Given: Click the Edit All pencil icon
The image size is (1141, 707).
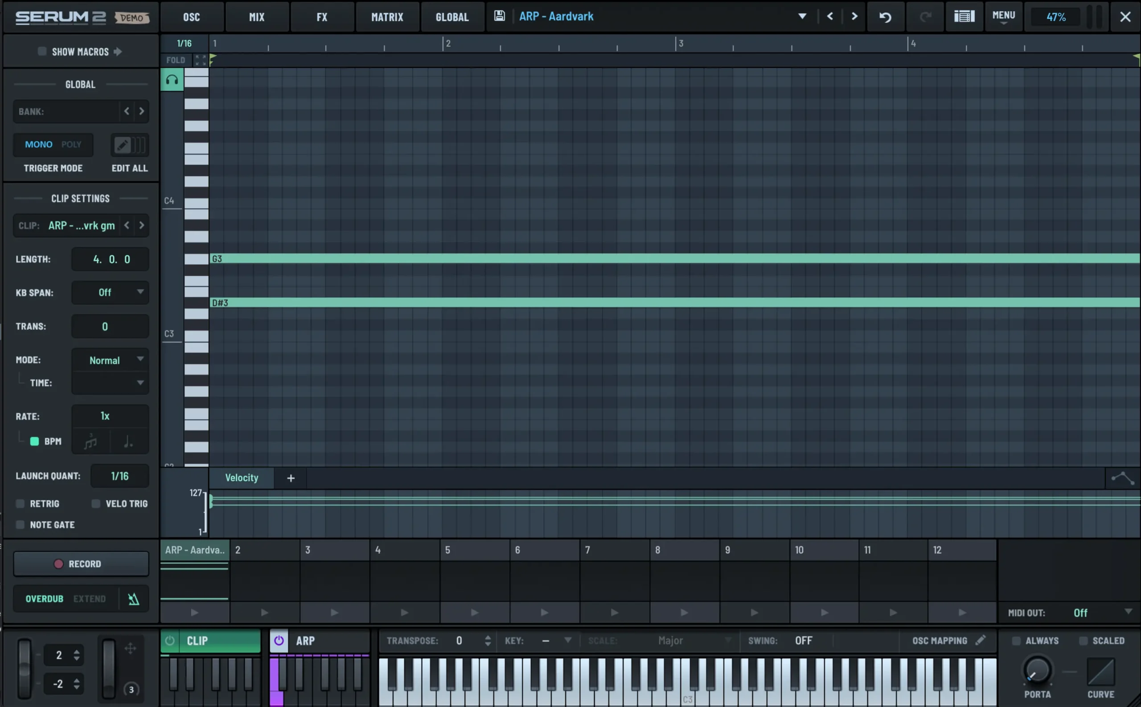Looking at the screenshot, I should point(123,145).
